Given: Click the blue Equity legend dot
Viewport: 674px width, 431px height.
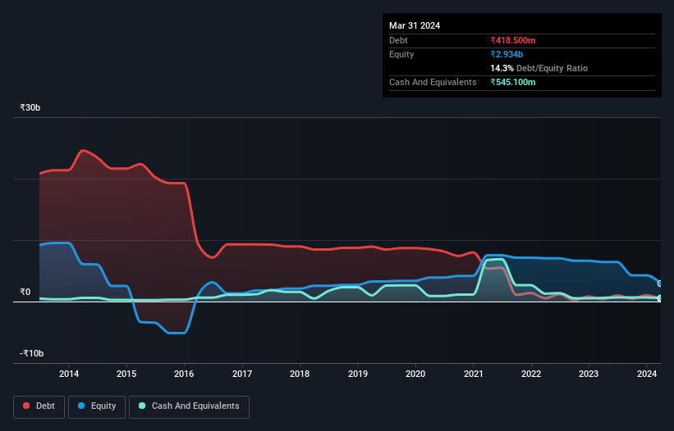Looking at the screenshot, I should (81, 406).
